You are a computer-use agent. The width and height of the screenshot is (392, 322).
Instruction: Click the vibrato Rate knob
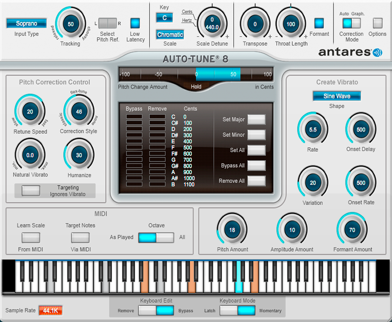pos(313,129)
